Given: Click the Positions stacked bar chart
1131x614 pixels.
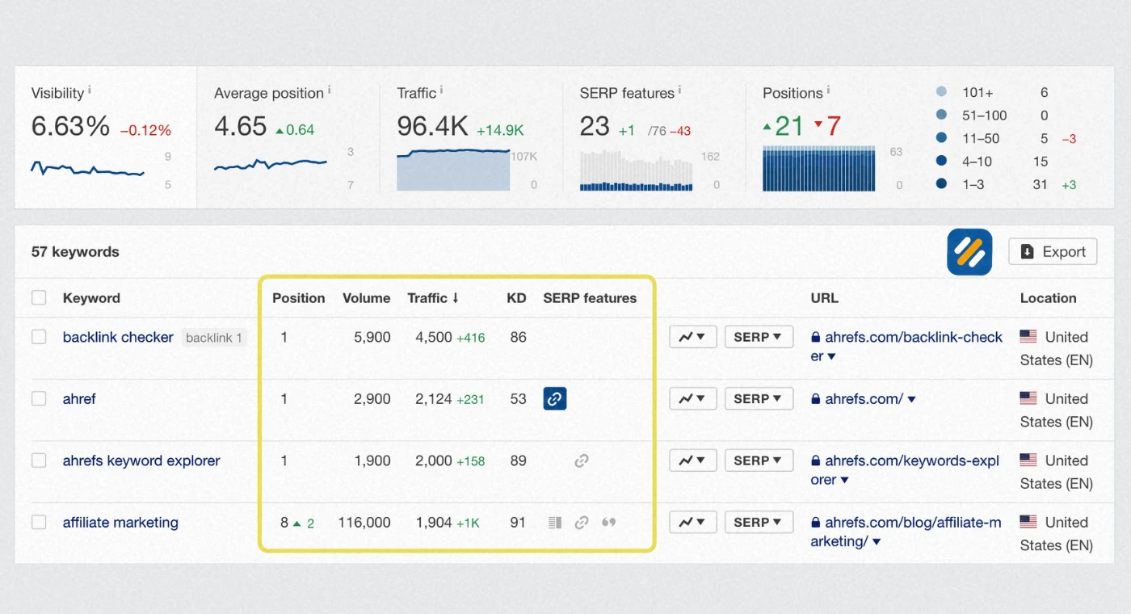Looking at the screenshot, I should tap(819, 169).
